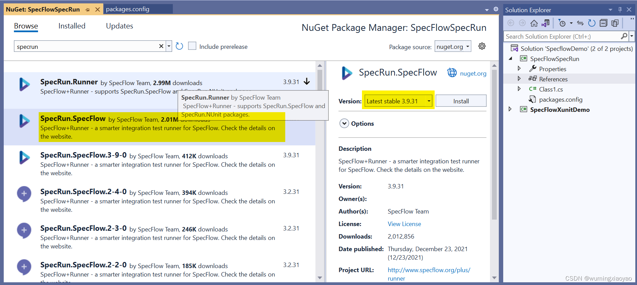The width and height of the screenshot is (637, 285).
Task: Click Sync with Active Document arrows icon
Action: (580, 23)
